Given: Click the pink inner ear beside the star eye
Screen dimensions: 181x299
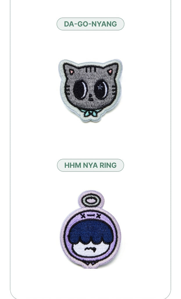Looking at the screenshot, I should [110, 72].
